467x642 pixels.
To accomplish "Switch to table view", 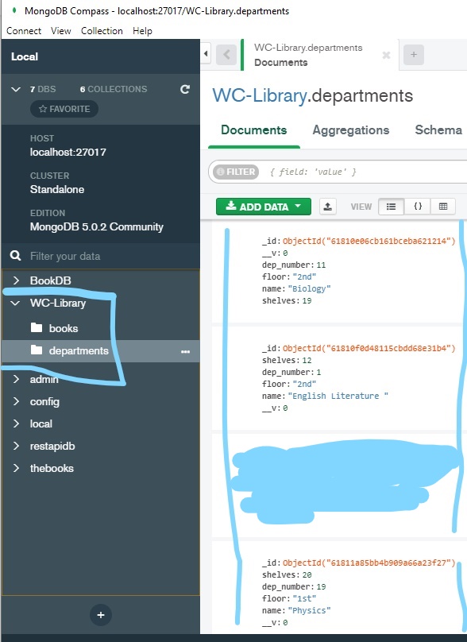I will [x=443, y=207].
